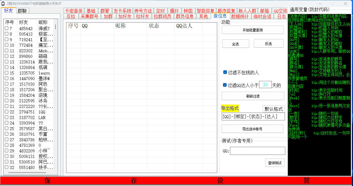Uncheck the 过滤QQ达人小于 filter checkbox
Image resolution: width=353 pixels, height=186 pixels.
[x=225, y=85]
